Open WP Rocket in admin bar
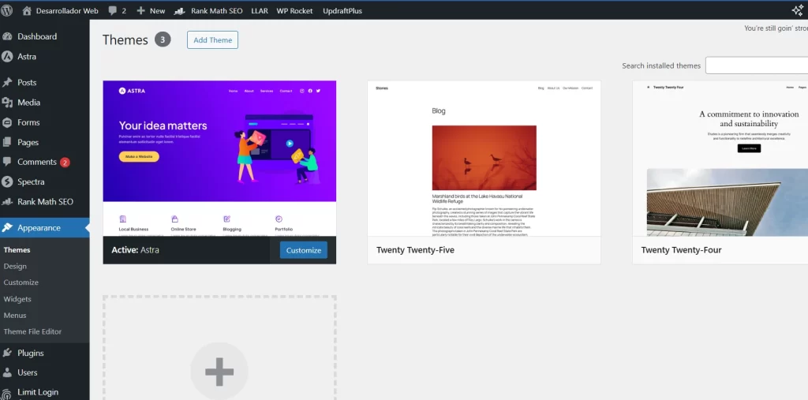The image size is (808, 400). (294, 10)
